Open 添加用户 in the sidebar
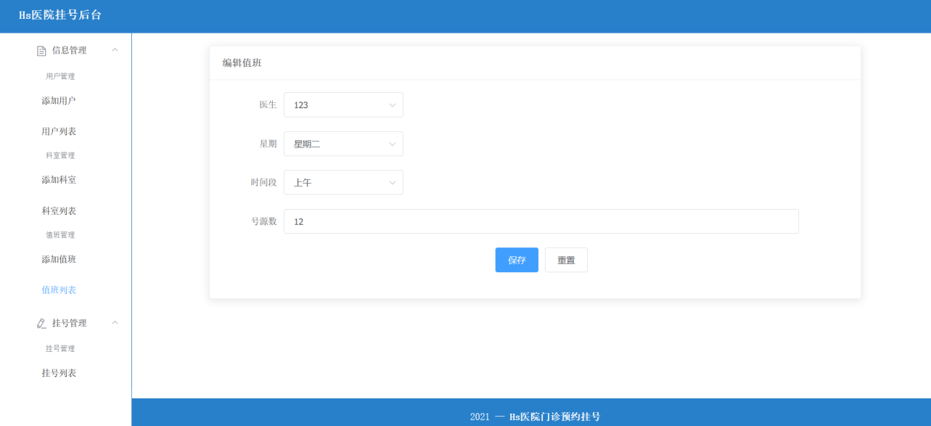The height and width of the screenshot is (426, 931). [x=59, y=101]
